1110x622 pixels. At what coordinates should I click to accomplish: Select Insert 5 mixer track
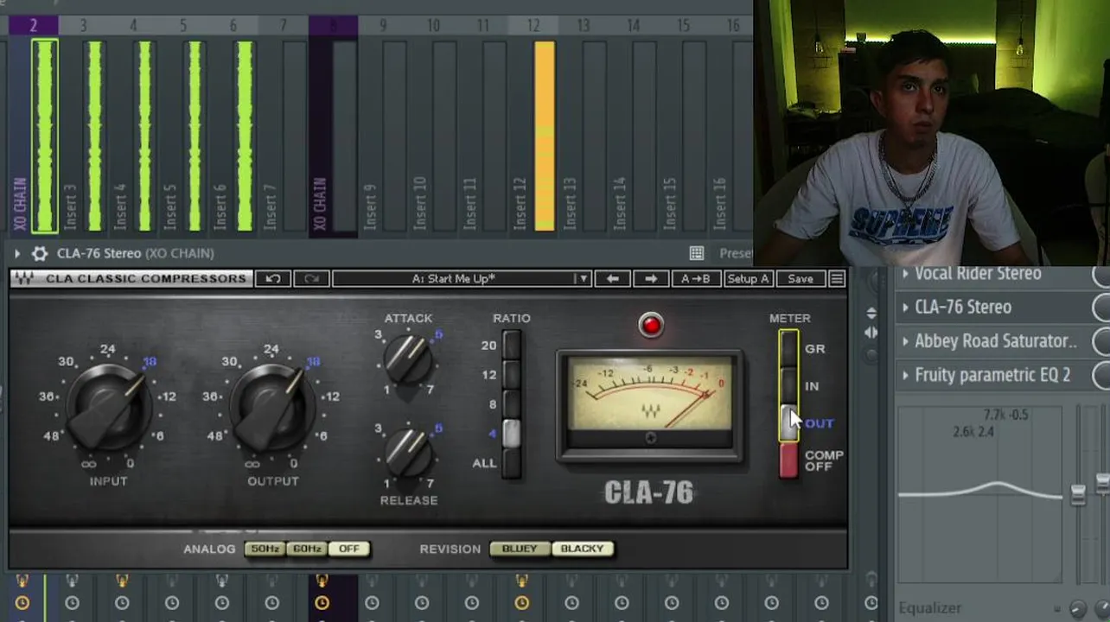tap(183, 134)
